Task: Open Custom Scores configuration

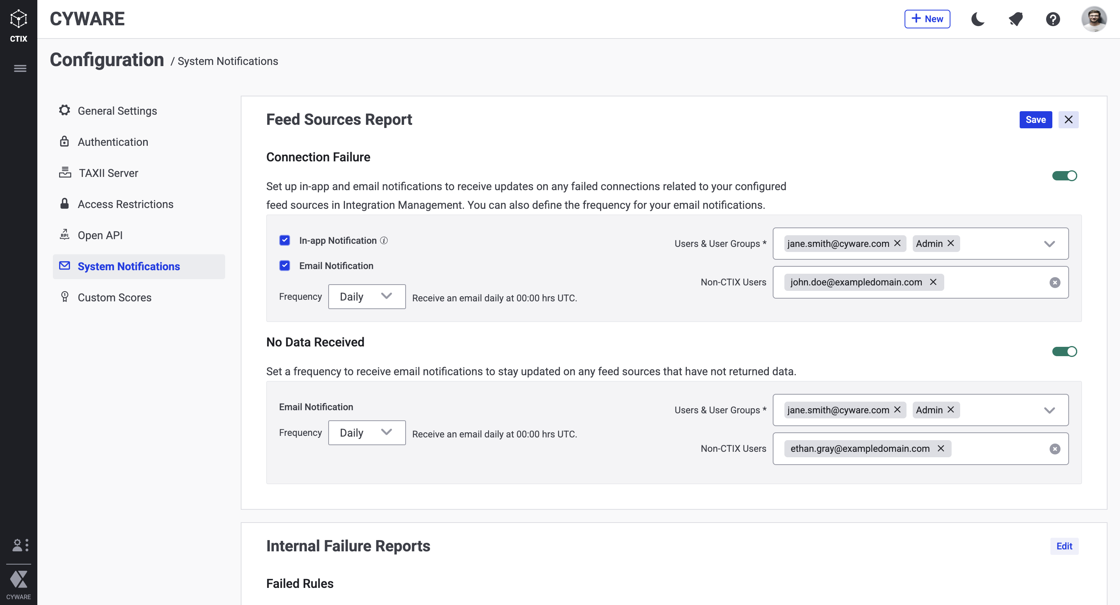Action: [x=114, y=297]
